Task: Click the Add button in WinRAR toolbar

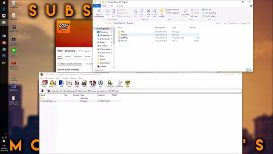Action: click(x=44, y=84)
